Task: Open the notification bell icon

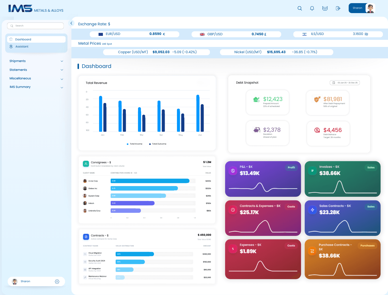Action: (x=312, y=8)
